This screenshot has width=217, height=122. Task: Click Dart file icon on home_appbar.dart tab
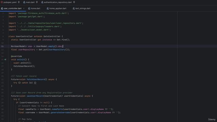[x=47, y=8]
